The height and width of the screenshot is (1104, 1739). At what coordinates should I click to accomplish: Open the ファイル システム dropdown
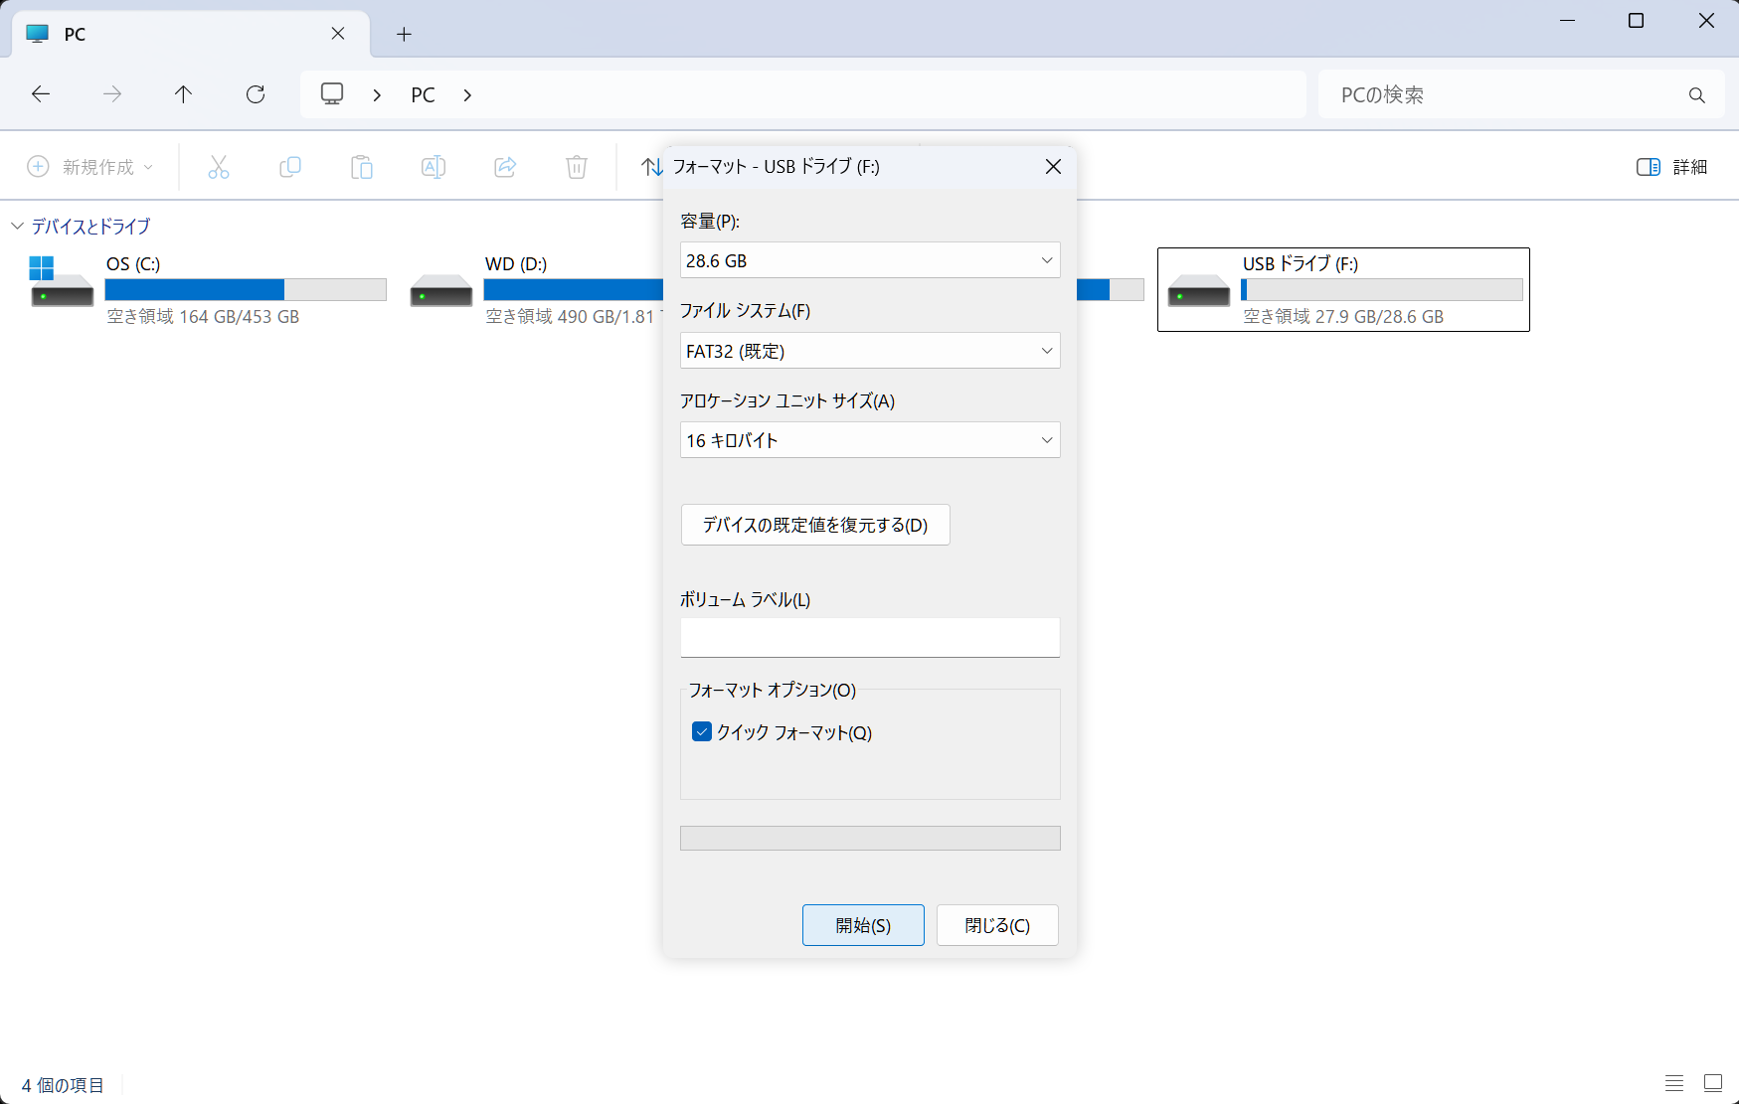click(x=869, y=351)
